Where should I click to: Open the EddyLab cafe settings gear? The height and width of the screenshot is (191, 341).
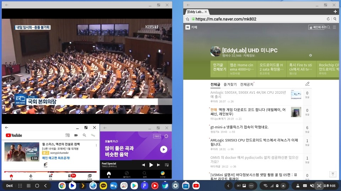(310, 56)
